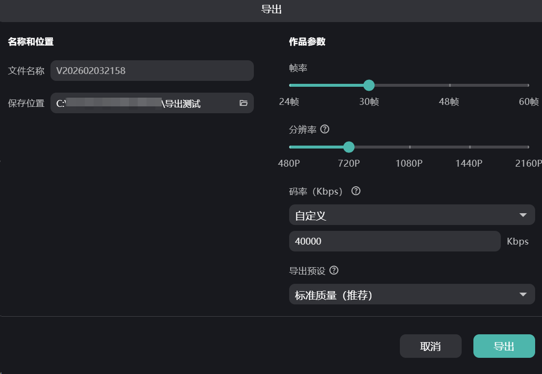Click the 导出 export button

click(504, 346)
